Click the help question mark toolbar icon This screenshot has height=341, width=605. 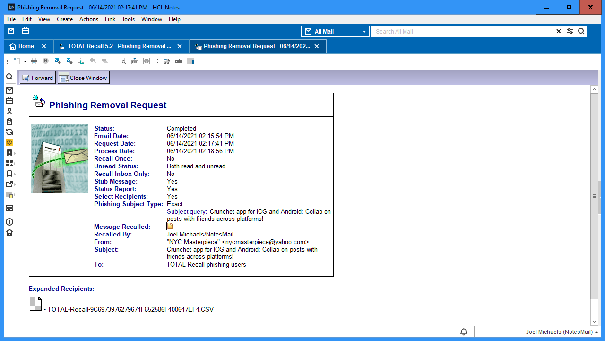[147, 61]
